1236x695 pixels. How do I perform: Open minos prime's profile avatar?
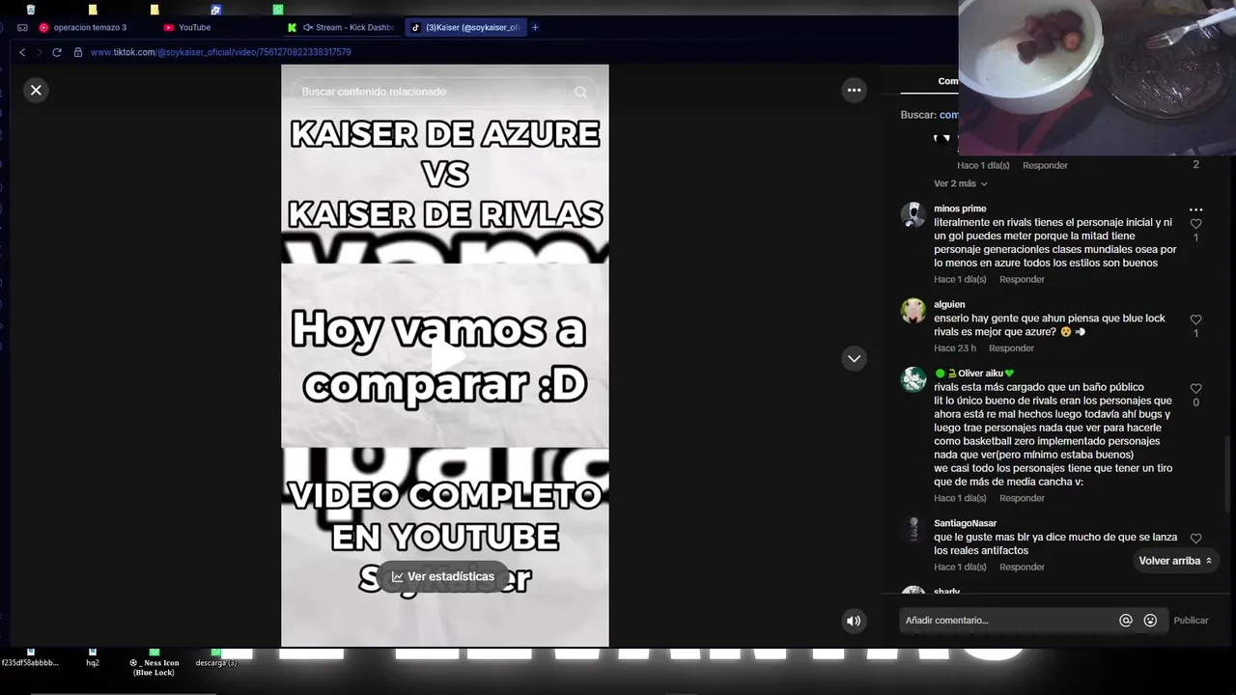click(913, 214)
